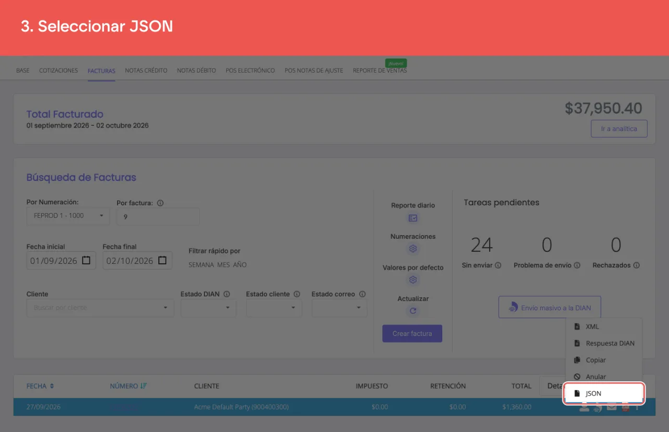Viewport: 669px width, 432px height.
Task: Click Envío masivo a la DIAN button
Action: pos(550,308)
